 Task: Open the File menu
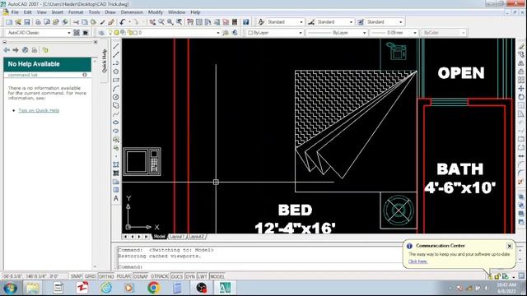[15, 12]
